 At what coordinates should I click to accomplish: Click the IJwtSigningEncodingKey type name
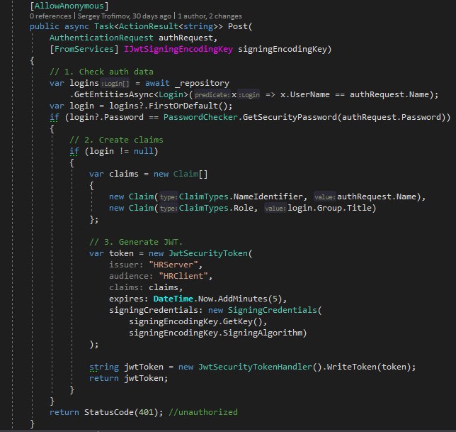(x=178, y=49)
